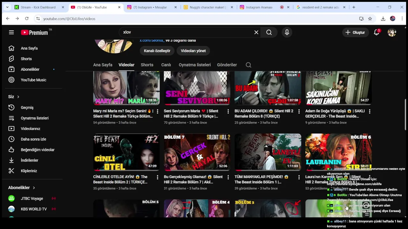The image size is (408, 229).
Task: Switch to Canlı channel tab
Action: [166, 65]
